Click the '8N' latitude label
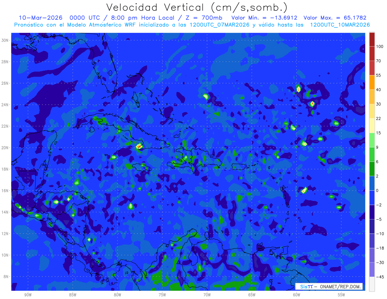Viewport: 387px width, 299px height. [x=6, y=277]
